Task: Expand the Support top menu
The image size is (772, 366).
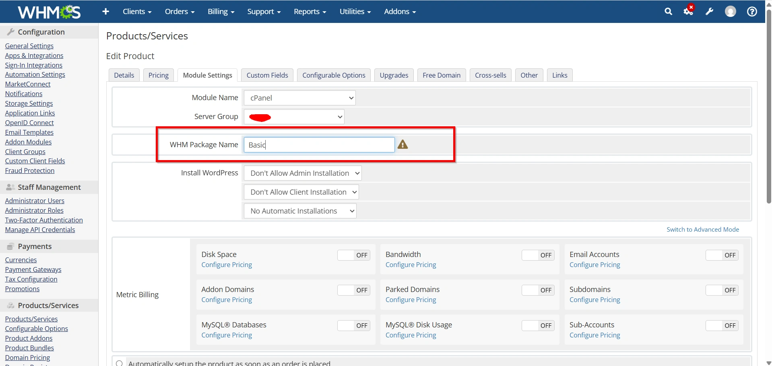Action: (x=264, y=12)
